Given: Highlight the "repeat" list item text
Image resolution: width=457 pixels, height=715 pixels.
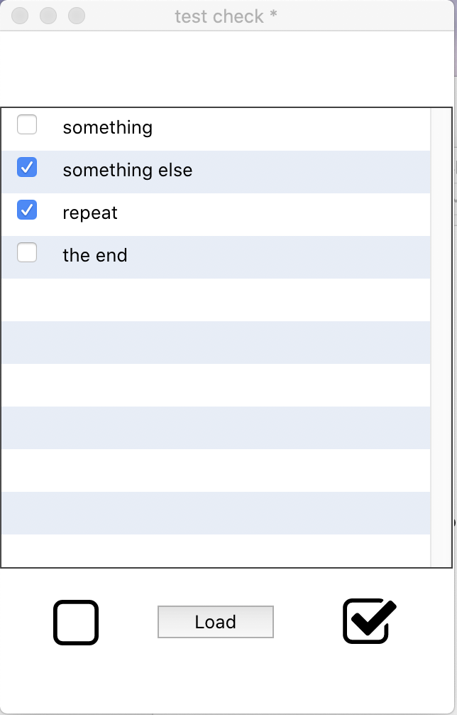Looking at the screenshot, I should click(x=90, y=213).
